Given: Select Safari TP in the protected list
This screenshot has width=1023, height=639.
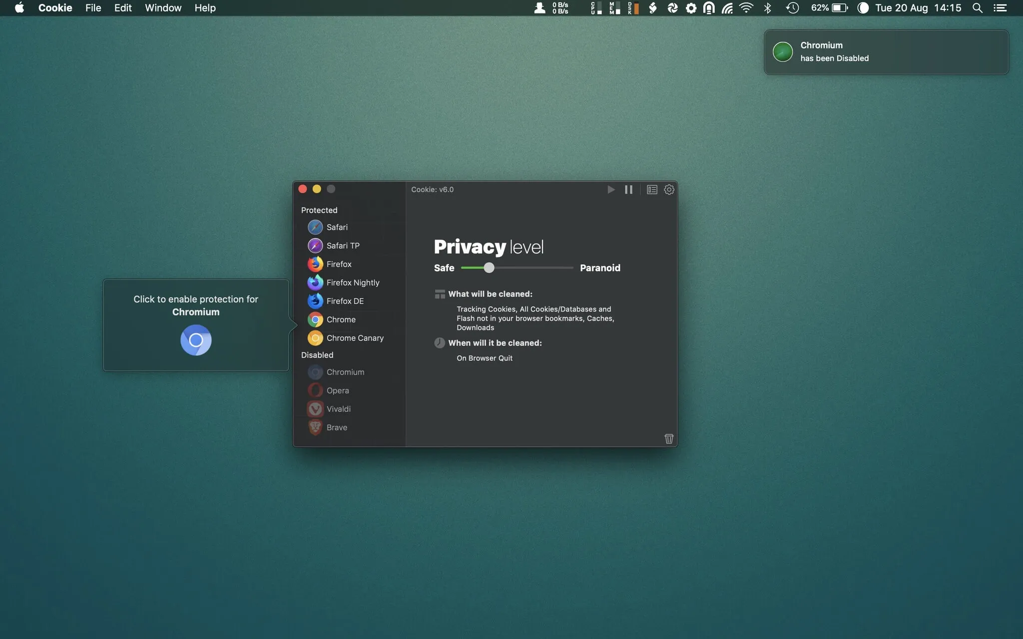Looking at the screenshot, I should [343, 245].
